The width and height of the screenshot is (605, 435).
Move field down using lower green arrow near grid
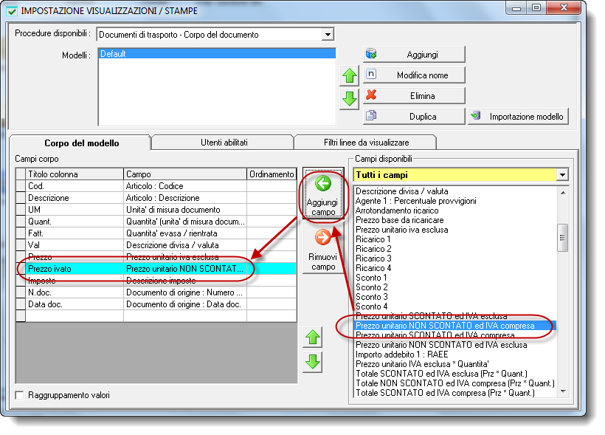tap(313, 362)
